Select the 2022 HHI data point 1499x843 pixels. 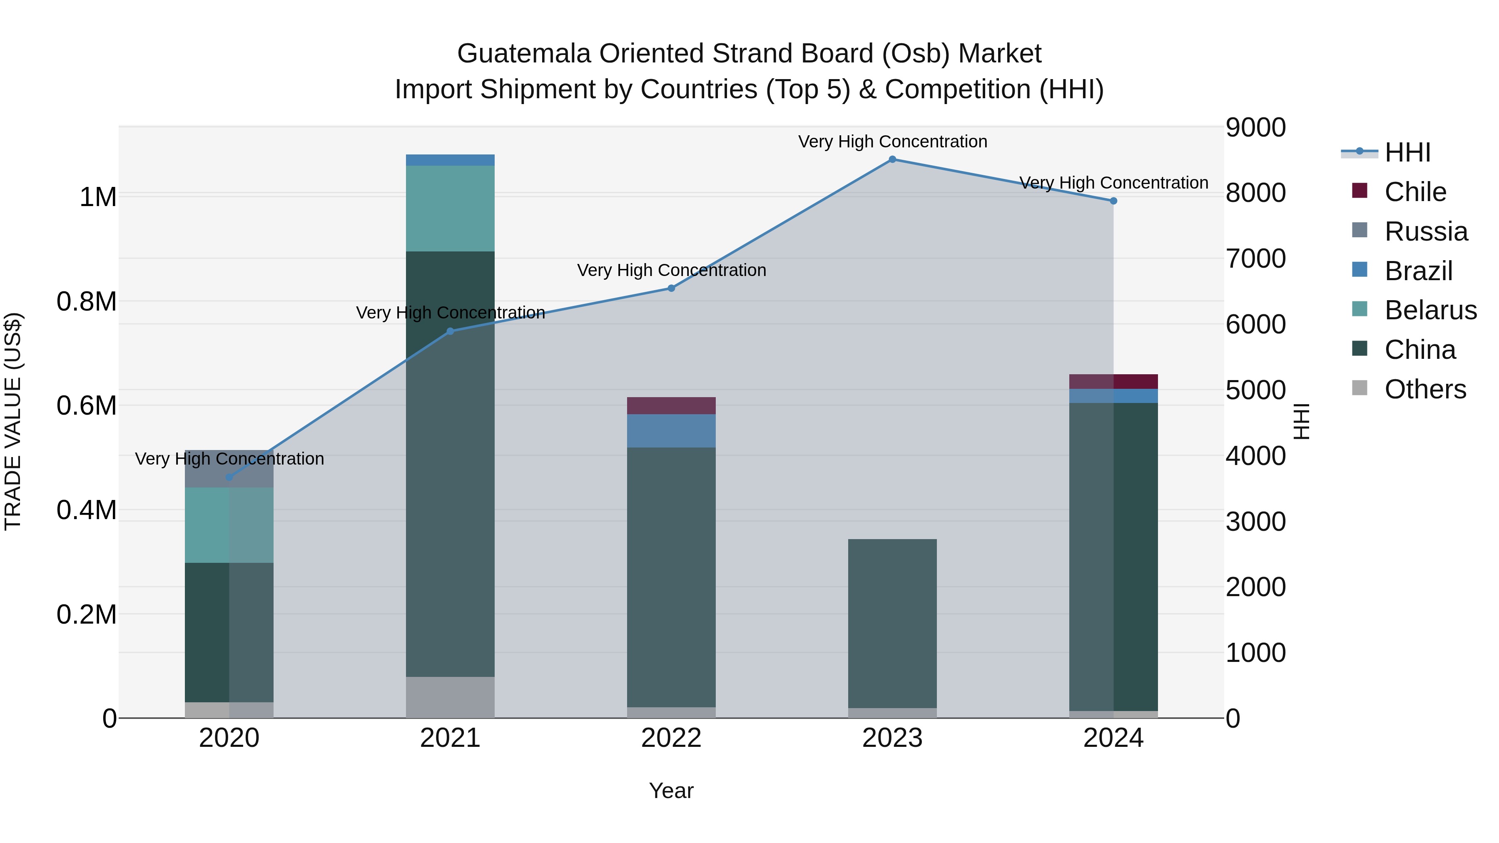click(672, 288)
